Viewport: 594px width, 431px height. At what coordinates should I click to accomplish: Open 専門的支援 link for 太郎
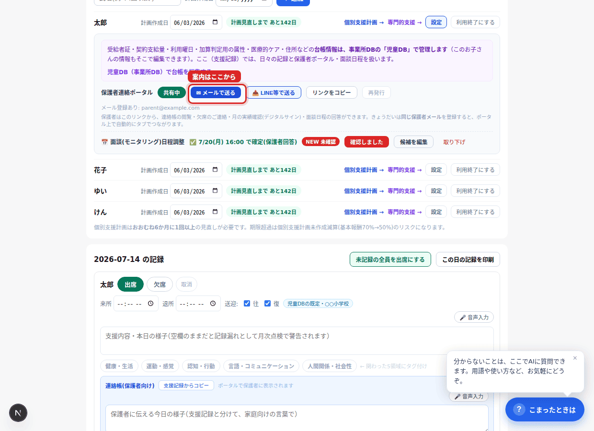(405, 22)
